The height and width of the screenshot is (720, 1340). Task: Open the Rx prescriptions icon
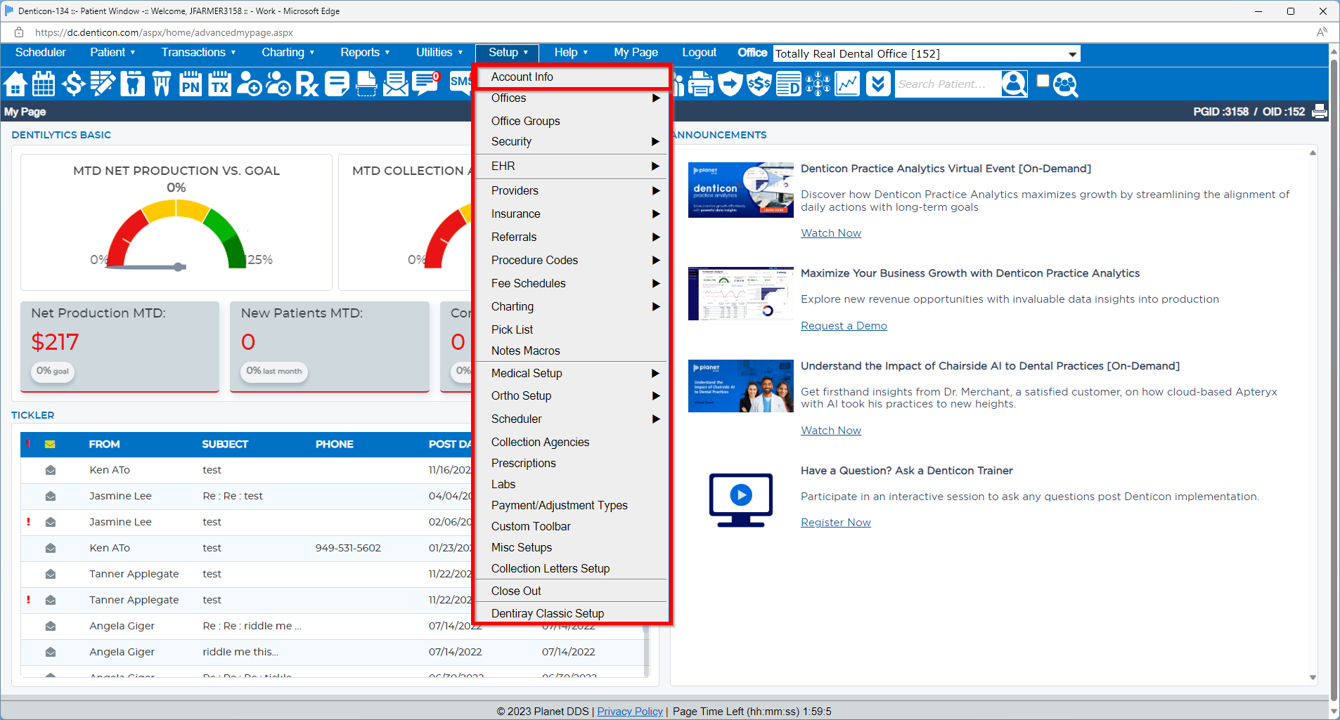[307, 84]
